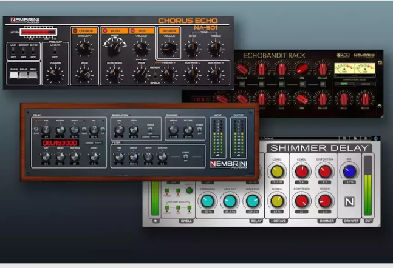393x268 pixels.
Task: Select the Output meter button on Echobandit
Action: [365, 84]
